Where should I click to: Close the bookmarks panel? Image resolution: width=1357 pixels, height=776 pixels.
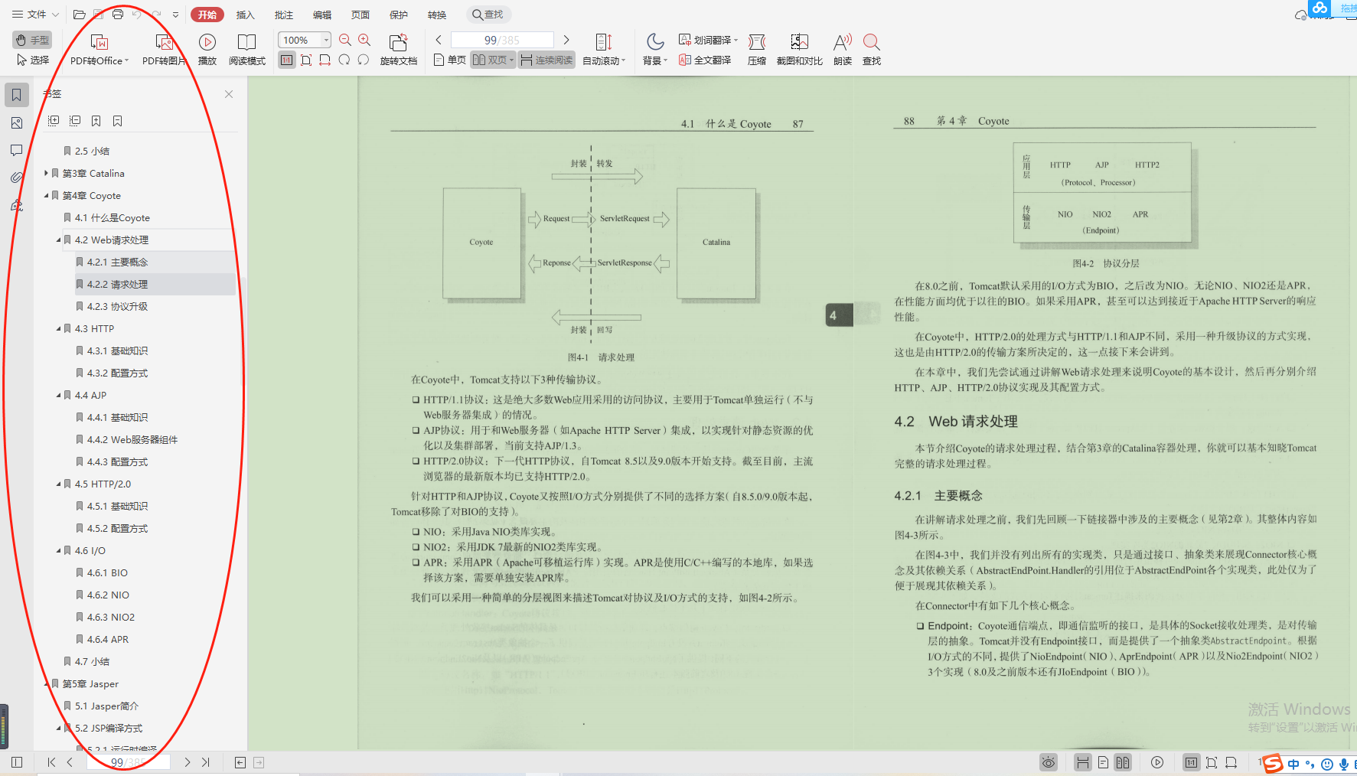click(229, 94)
